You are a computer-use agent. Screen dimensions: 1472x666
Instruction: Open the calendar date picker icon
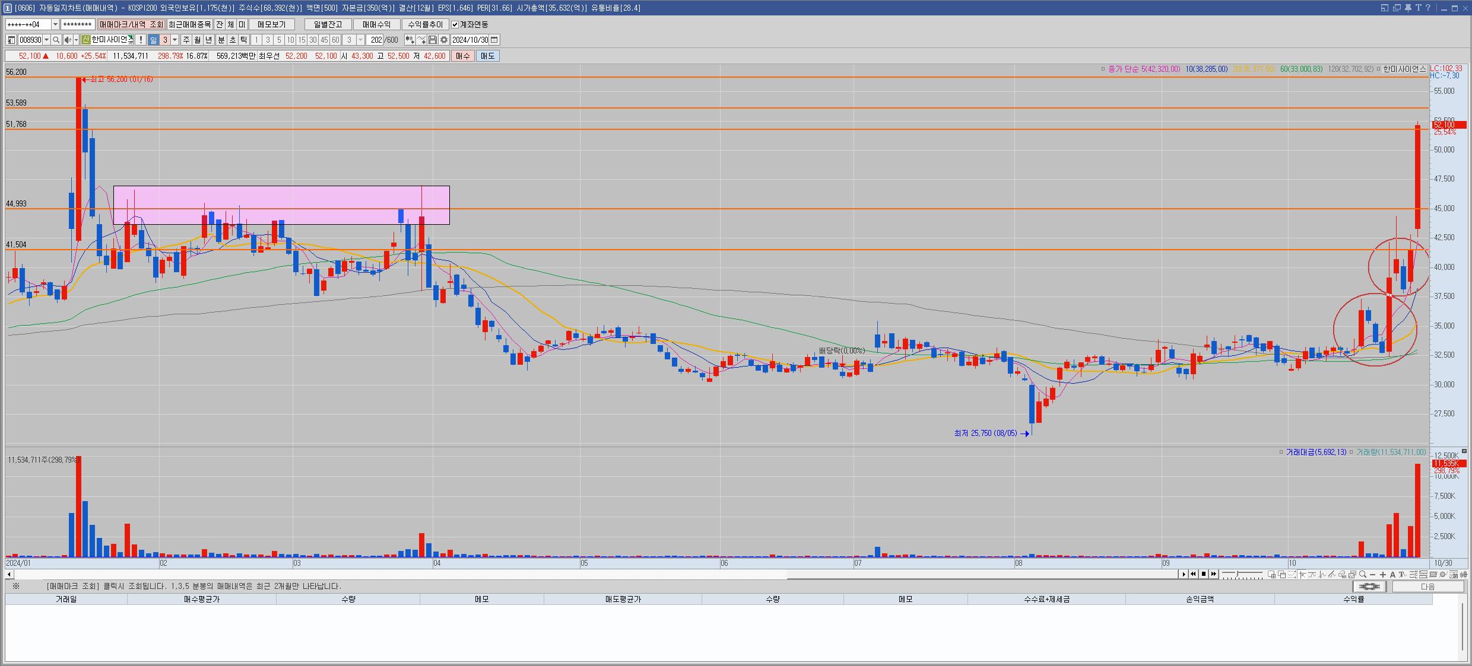494,40
